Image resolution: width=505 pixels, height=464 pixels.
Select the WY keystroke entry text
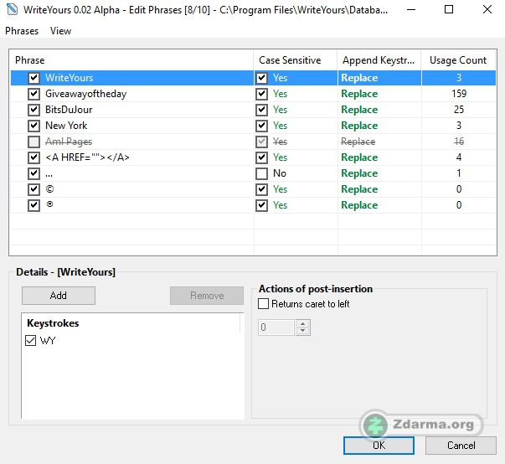tap(48, 341)
